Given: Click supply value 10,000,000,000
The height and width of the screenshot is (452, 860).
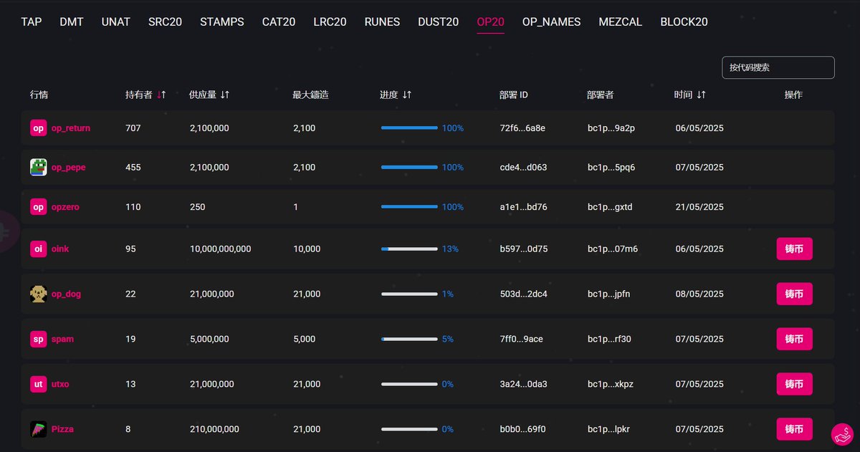Looking at the screenshot, I should coord(221,249).
